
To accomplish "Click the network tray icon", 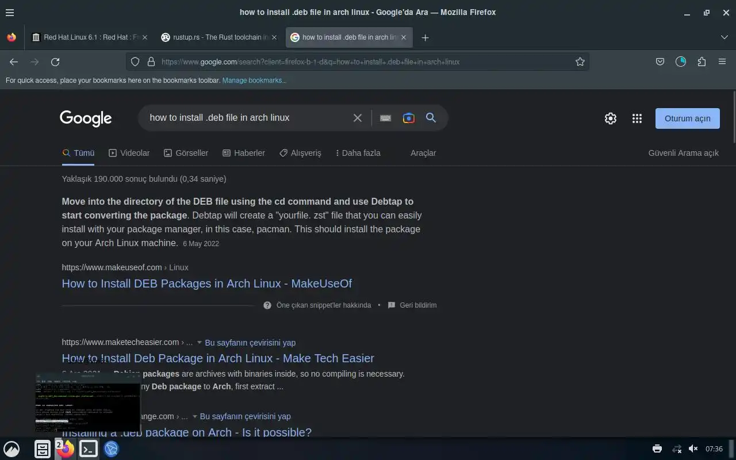I will click(x=677, y=449).
